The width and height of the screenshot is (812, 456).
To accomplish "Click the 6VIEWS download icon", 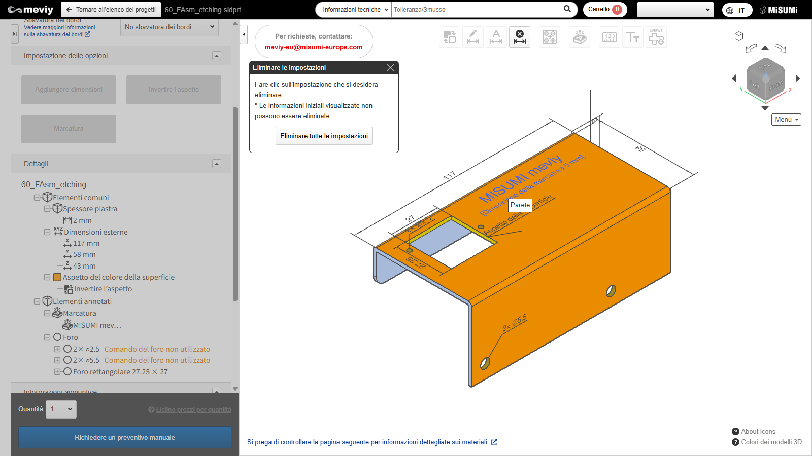I will [x=656, y=37].
